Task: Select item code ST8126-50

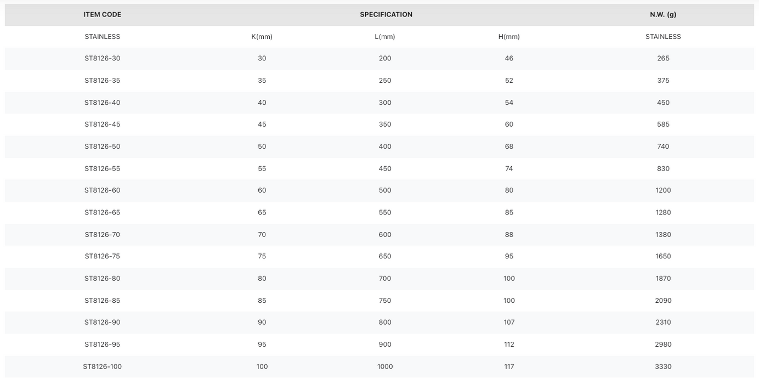Action: (103, 146)
